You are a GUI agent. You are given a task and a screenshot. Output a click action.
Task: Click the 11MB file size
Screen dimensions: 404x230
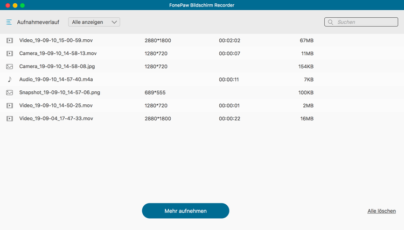308,54
